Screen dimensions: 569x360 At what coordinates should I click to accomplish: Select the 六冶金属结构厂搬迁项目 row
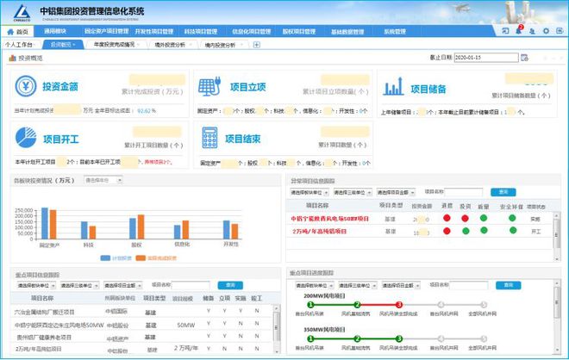coord(141,312)
